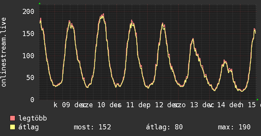
Task: Click the yellow átlag legend swatch
Action: (12, 127)
